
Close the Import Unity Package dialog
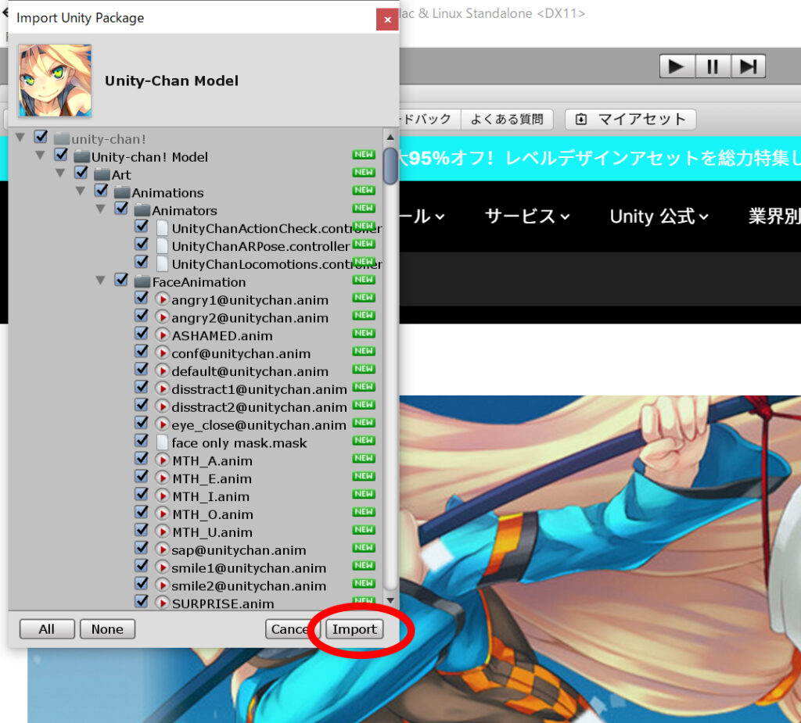click(x=387, y=20)
